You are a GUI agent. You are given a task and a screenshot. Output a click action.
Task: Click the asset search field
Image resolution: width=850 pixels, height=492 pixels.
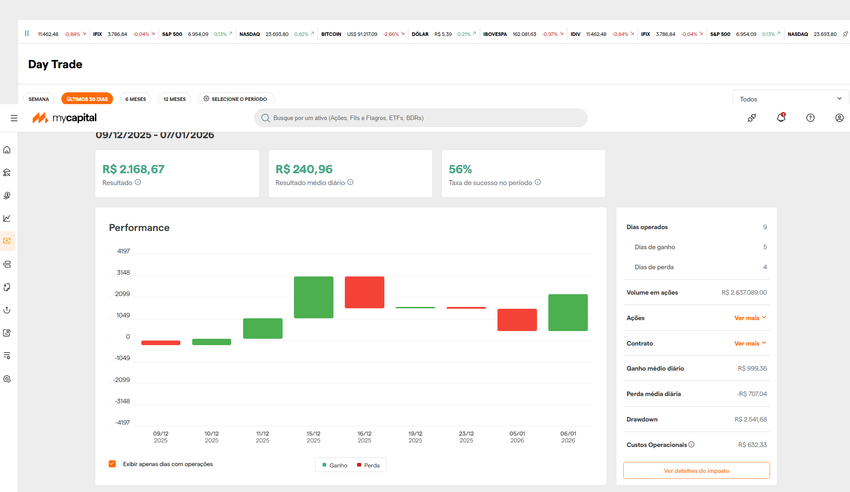421,118
